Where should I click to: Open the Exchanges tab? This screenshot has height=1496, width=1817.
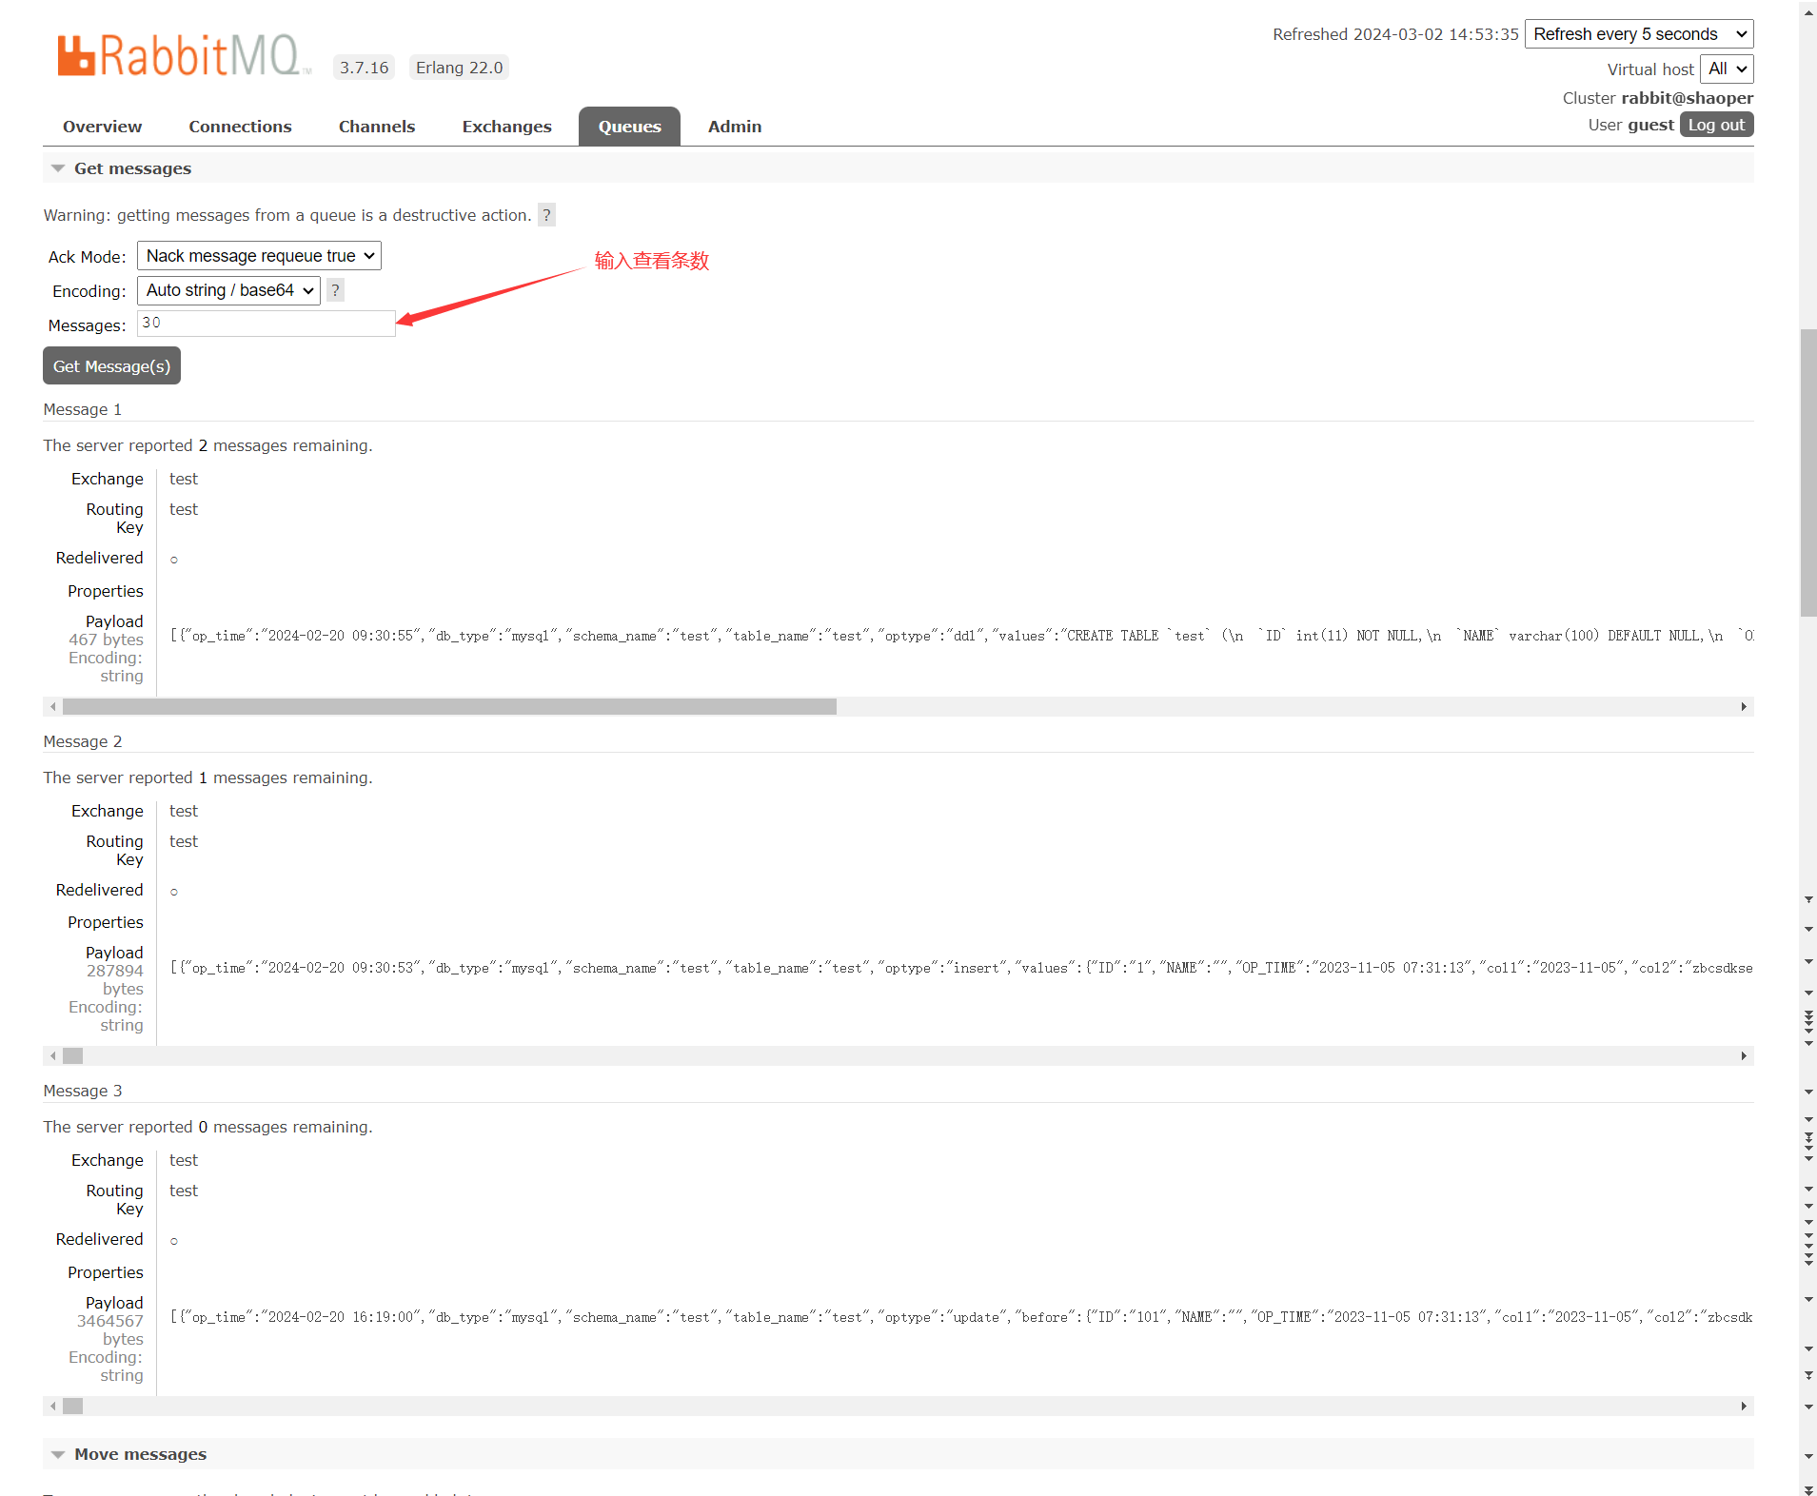tap(506, 127)
